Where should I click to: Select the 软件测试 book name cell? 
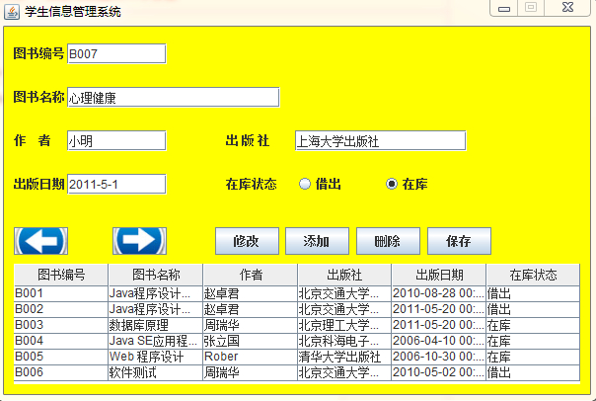tap(156, 372)
